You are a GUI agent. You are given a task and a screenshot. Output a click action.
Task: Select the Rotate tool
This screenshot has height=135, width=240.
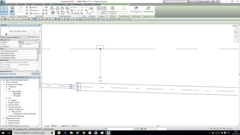63,12
